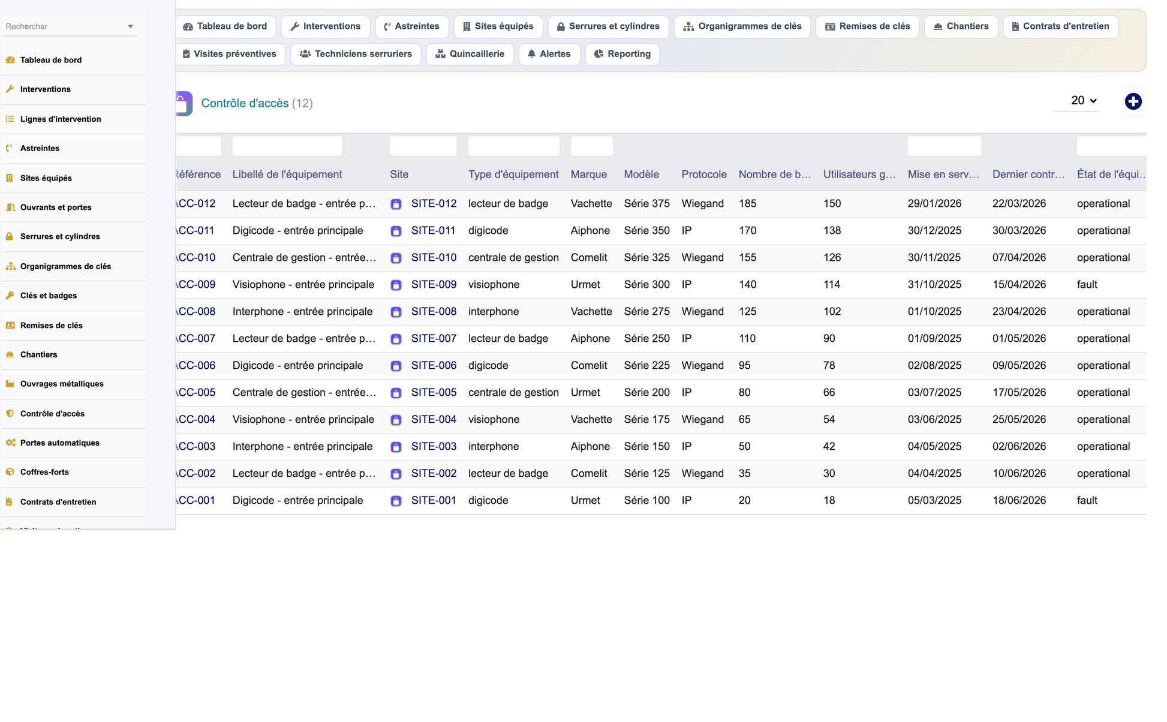The width and height of the screenshot is (1167, 722).
Task: Click the 'Série 375' model cell
Action: pos(646,204)
